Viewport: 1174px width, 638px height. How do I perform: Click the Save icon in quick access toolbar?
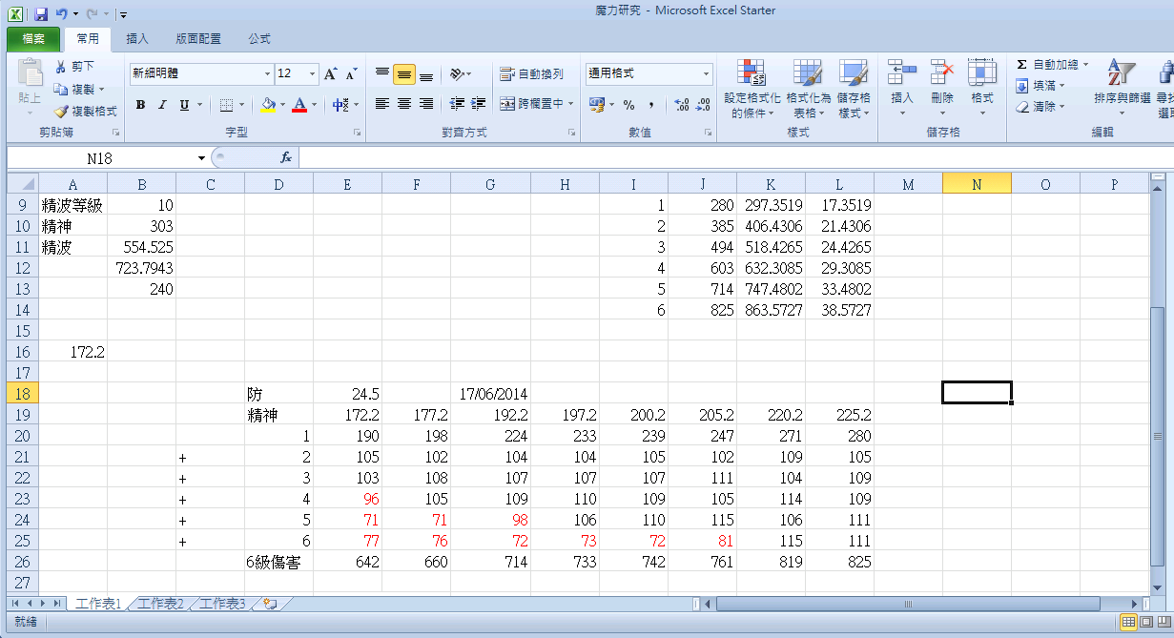[40, 14]
